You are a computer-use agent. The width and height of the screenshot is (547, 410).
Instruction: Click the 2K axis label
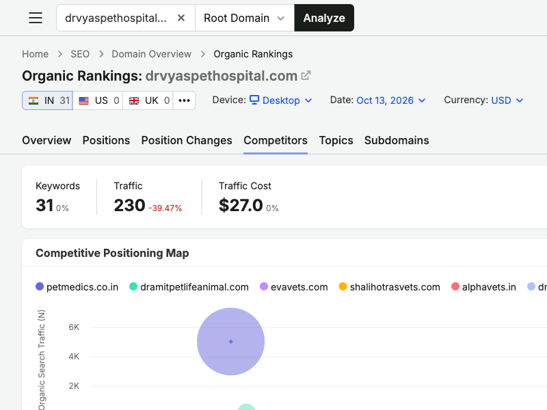click(74, 386)
